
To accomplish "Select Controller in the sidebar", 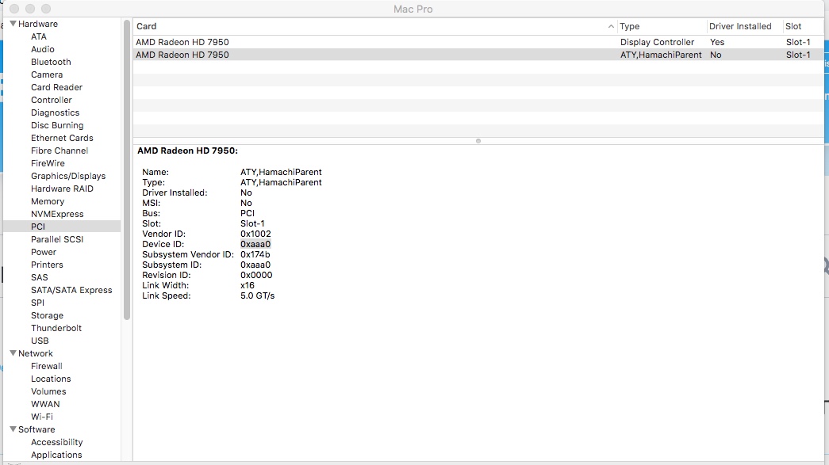I will (x=52, y=100).
